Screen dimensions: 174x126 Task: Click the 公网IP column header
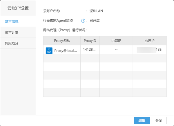(150, 41)
